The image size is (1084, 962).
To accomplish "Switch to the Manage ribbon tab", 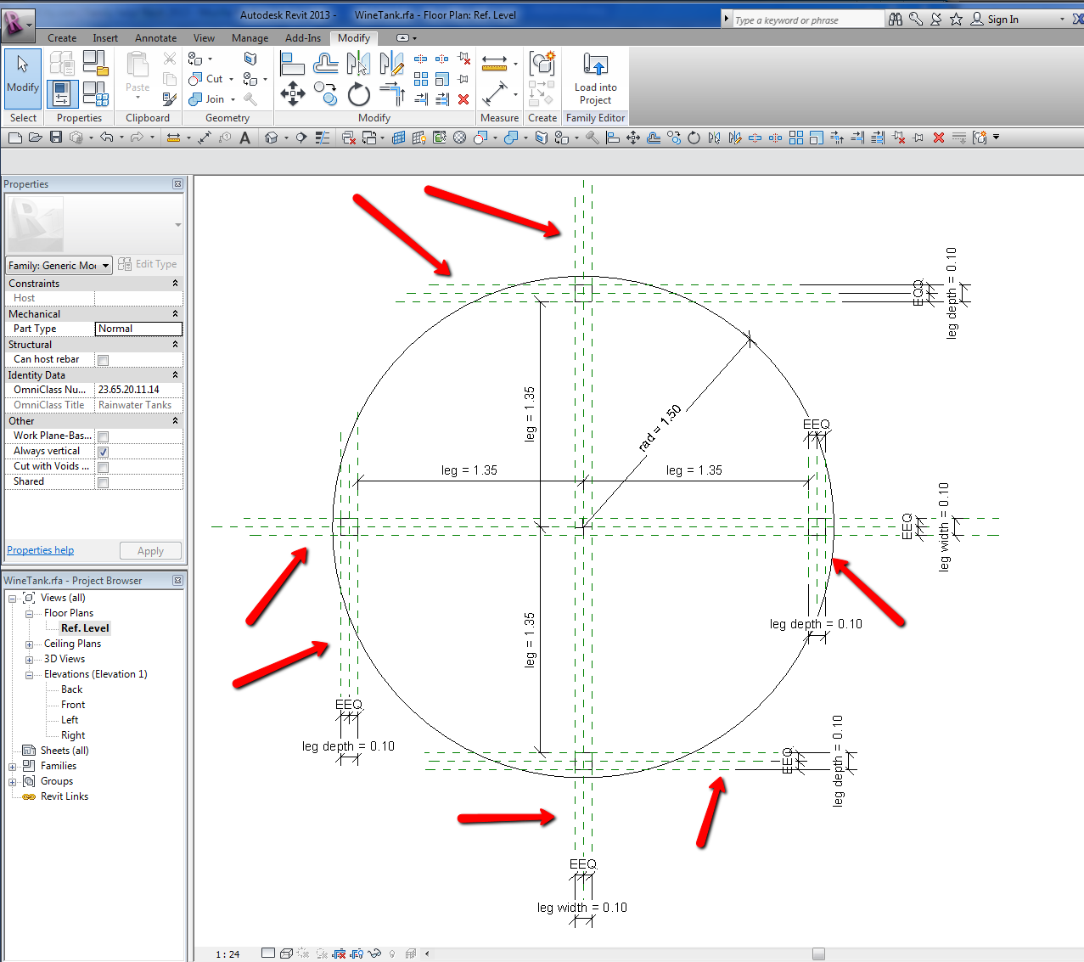I will 250,38.
